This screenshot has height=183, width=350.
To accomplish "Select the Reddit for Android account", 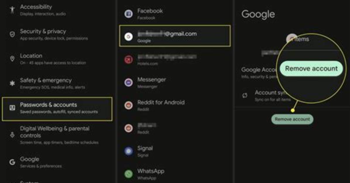I will pyautogui.click(x=175, y=105).
